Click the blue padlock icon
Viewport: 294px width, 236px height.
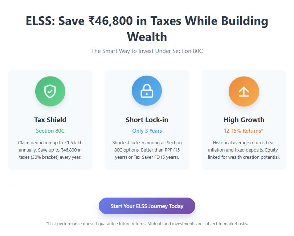147,91
